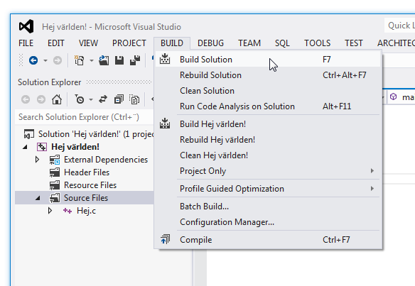Click the Resource Files folder icon

55,185
